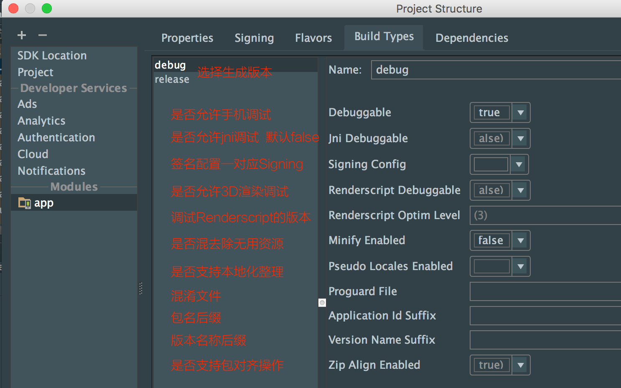The width and height of the screenshot is (621, 388).
Task: Click the plus add module icon
Action: click(22, 36)
